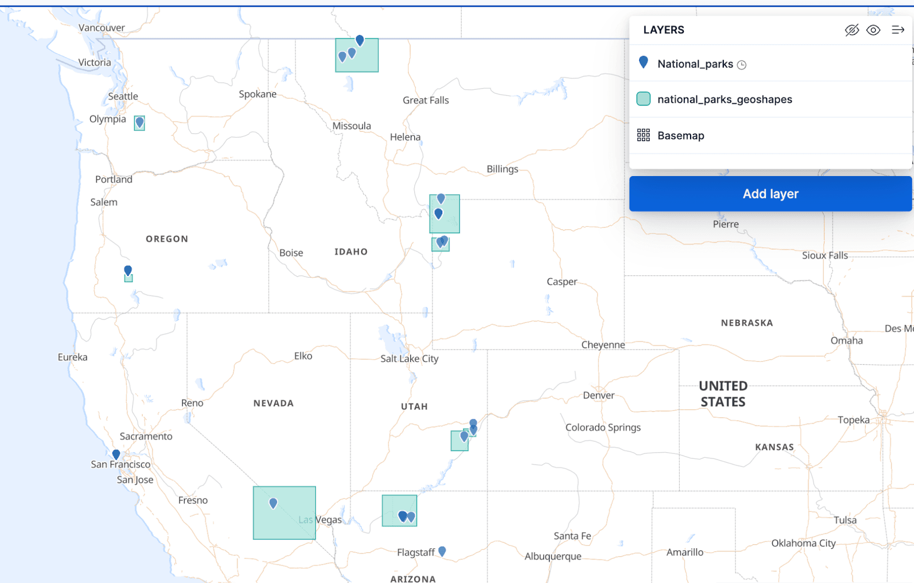The image size is (914, 583).
Task: Click topmost pin on the Canadian border
Action: pyautogui.click(x=360, y=40)
